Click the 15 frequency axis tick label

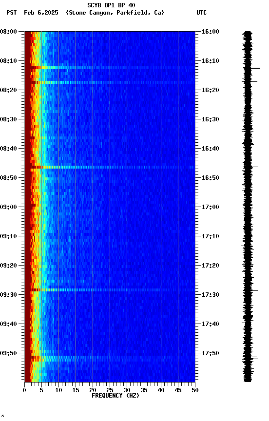pyautogui.click(x=76, y=390)
